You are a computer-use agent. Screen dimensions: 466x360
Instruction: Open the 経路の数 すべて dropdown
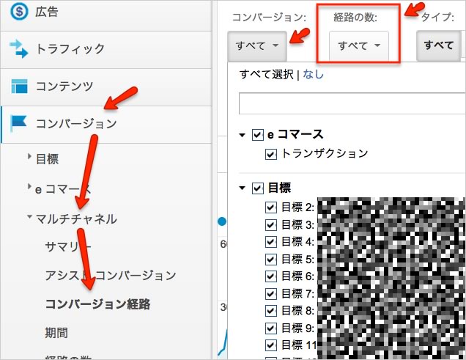358,45
